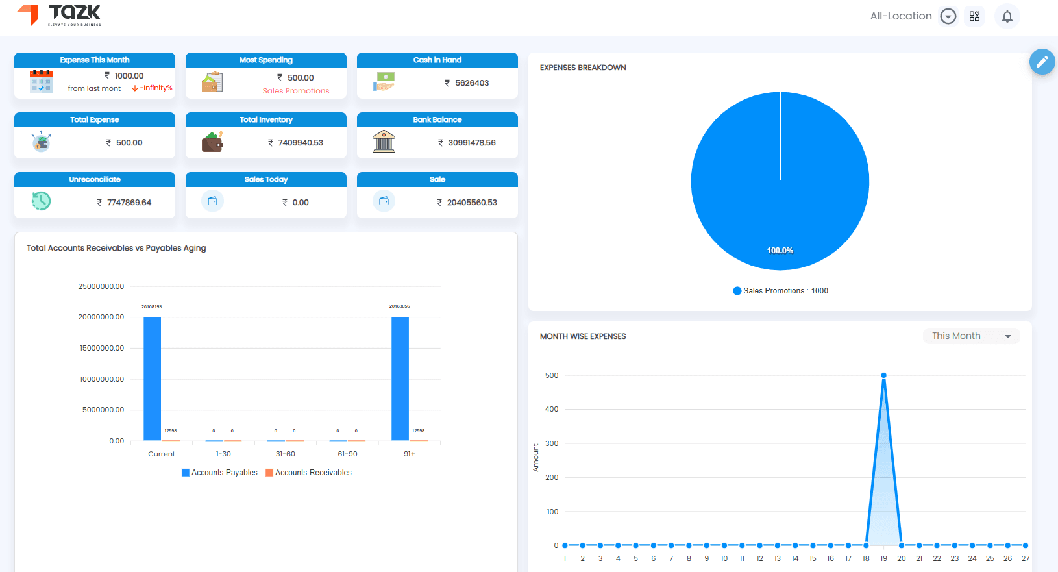Click the Unreconciliate card header
1058x572 pixels.
click(95, 179)
